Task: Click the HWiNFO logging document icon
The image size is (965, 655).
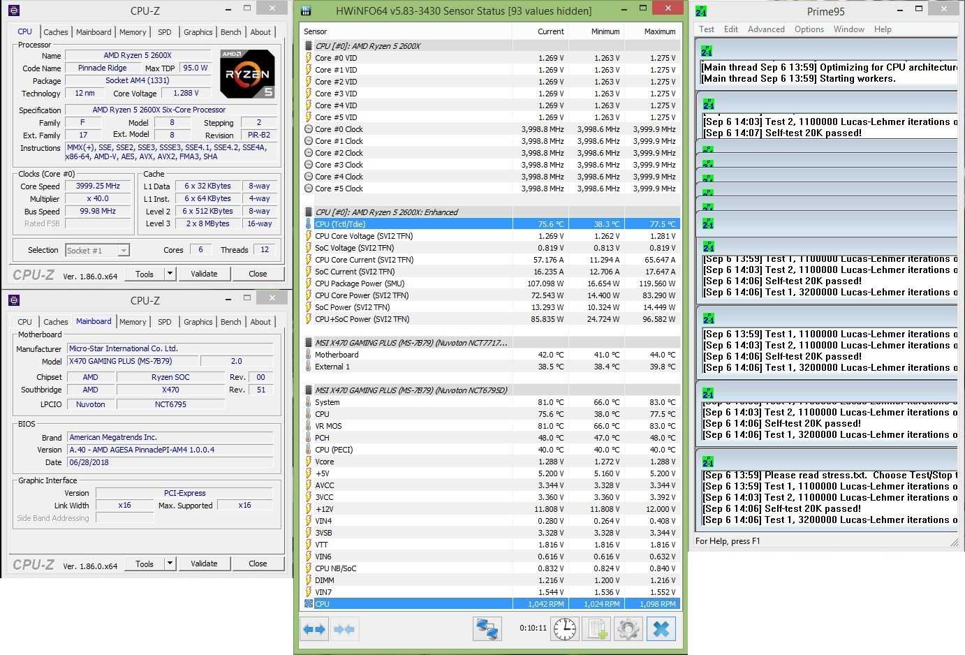Action: 597,629
